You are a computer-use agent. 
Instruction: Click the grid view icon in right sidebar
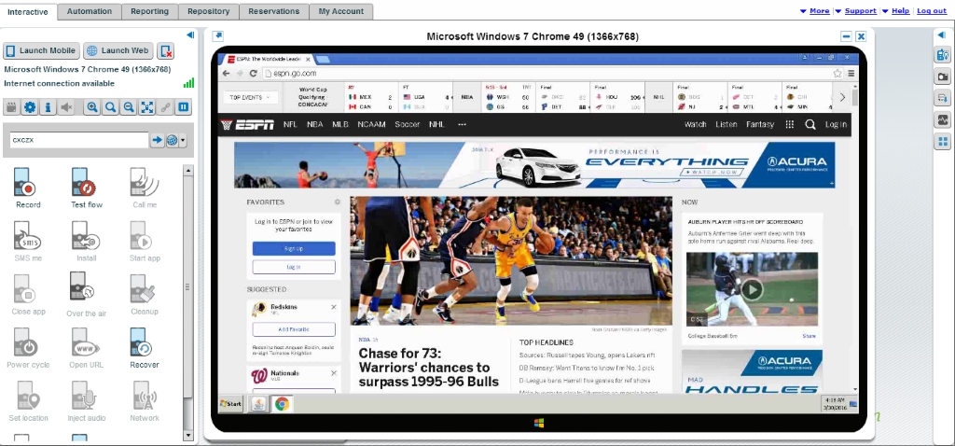click(943, 142)
